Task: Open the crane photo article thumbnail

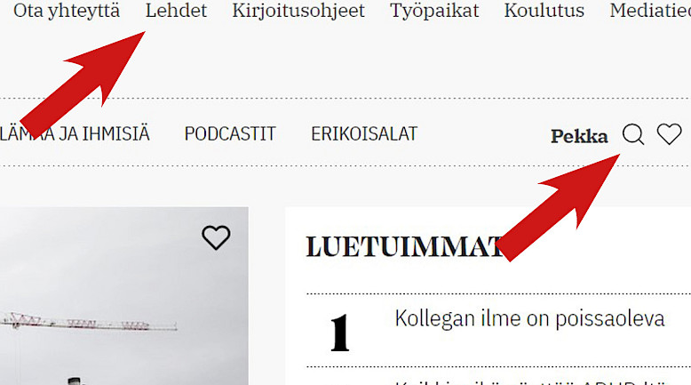Action: pyautogui.click(x=123, y=296)
